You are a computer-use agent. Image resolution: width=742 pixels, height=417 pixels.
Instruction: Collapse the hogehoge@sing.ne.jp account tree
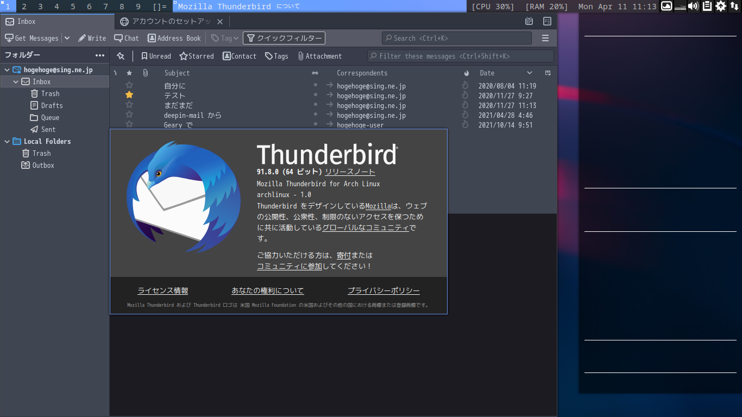pyautogui.click(x=7, y=70)
